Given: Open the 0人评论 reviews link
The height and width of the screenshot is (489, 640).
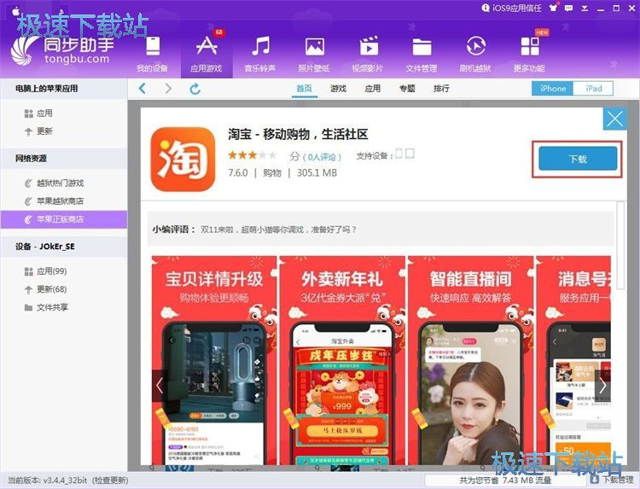Looking at the screenshot, I should point(325,156).
